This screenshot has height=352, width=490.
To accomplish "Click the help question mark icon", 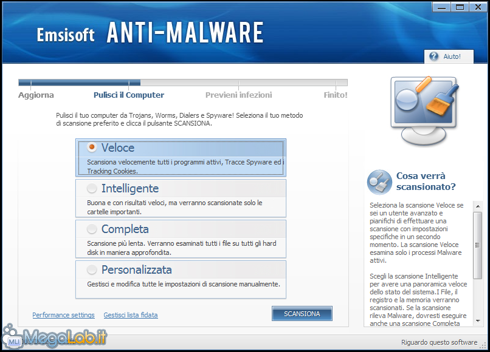I will coord(433,56).
